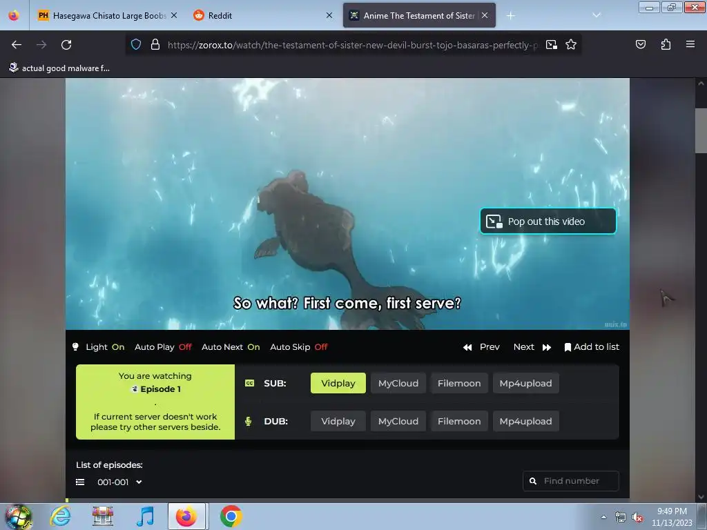The height and width of the screenshot is (530, 707).
Task: Open the clock showing 9:49 PM
Action: point(672,517)
